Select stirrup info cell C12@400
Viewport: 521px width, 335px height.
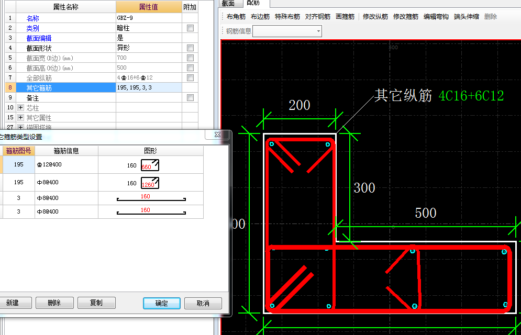click(66, 165)
